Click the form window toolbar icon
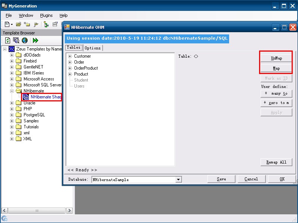 (x=55, y=24)
